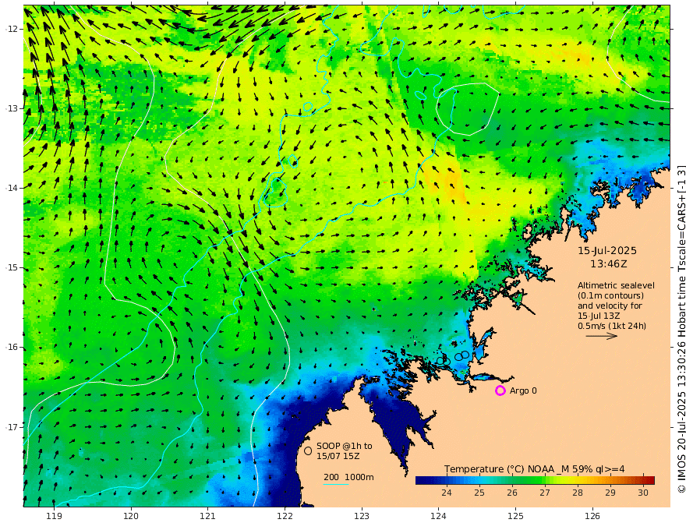Click the temperature color bar at 30

point(643,480)
